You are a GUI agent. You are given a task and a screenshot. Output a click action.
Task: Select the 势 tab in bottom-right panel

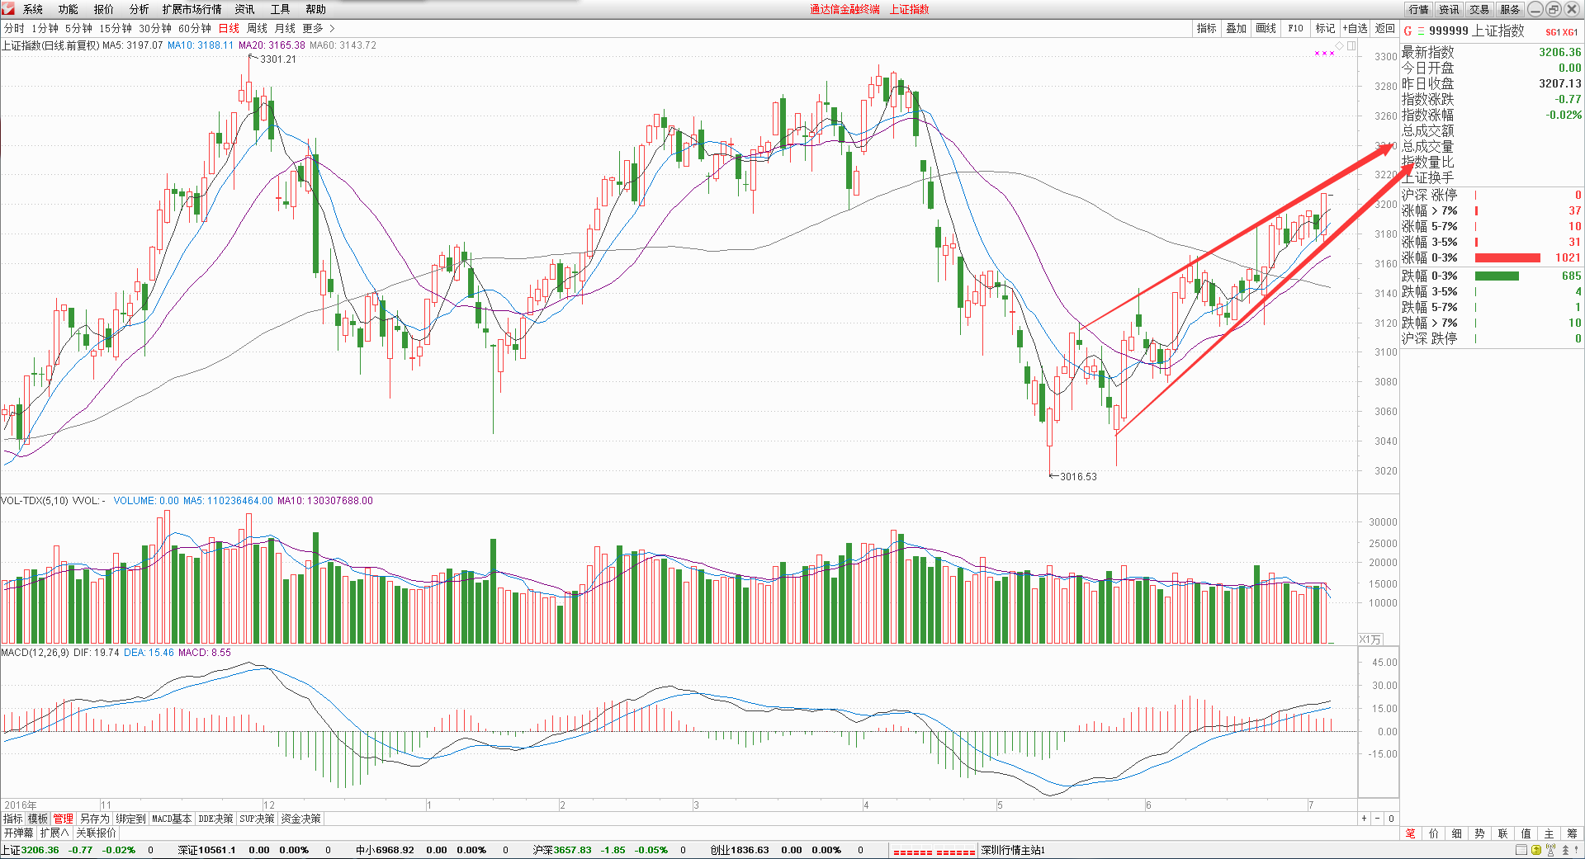click(x=1480, y=833)
